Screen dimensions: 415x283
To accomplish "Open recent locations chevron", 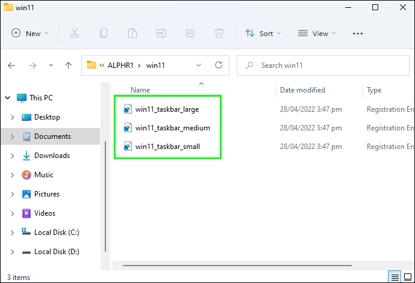I will click(51, 65).
